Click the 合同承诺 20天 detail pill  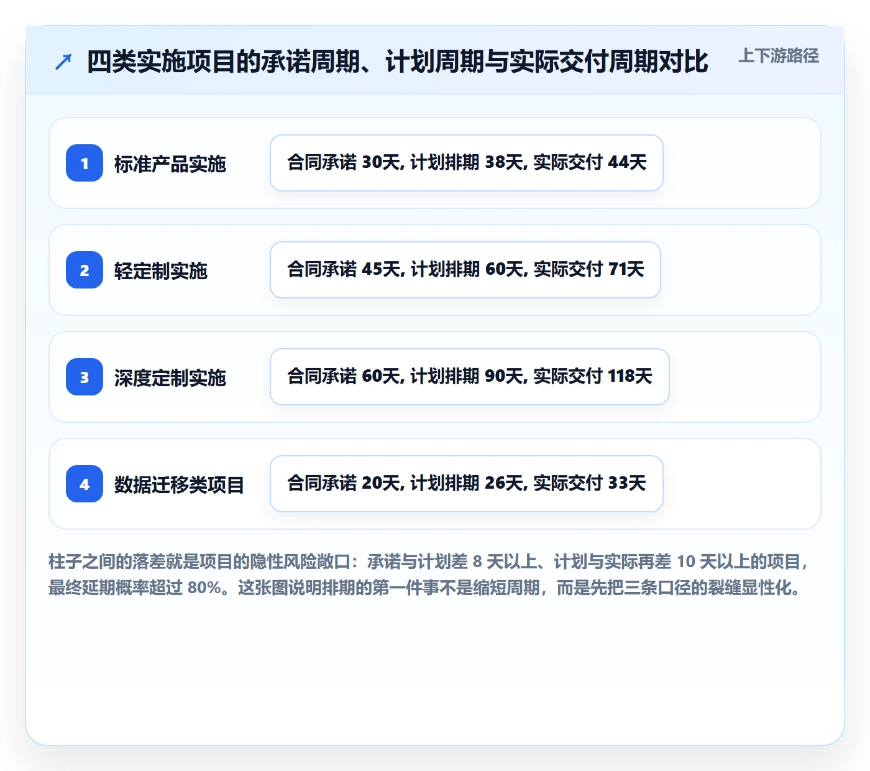(x=467, y=484)
